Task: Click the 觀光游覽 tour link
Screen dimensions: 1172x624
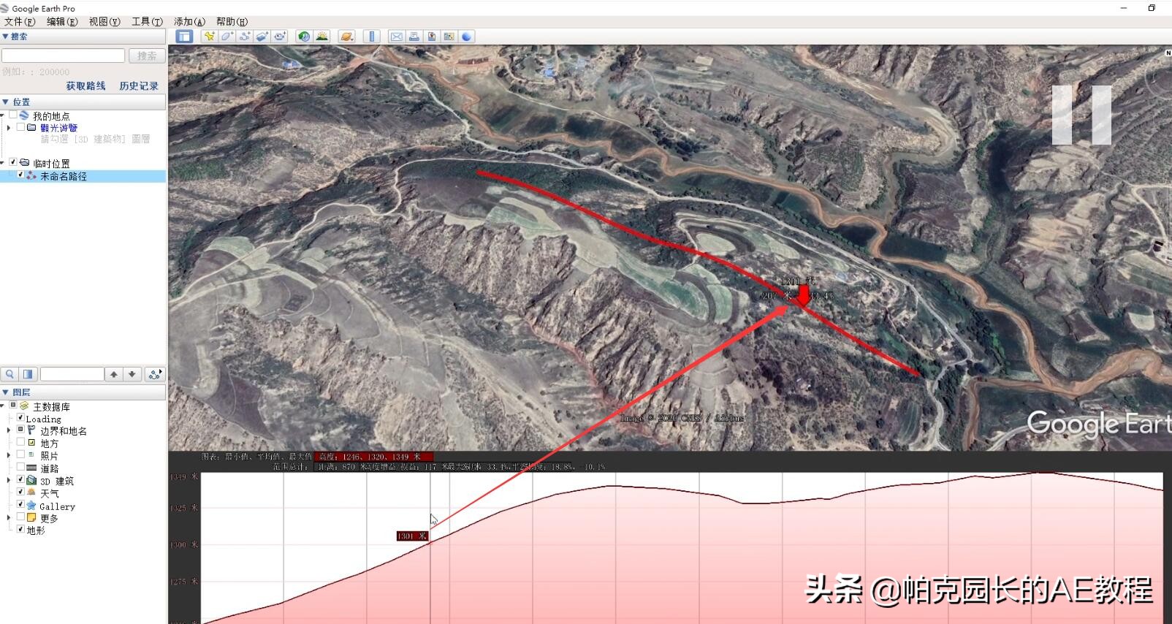Action: click(x=58, y=128)
